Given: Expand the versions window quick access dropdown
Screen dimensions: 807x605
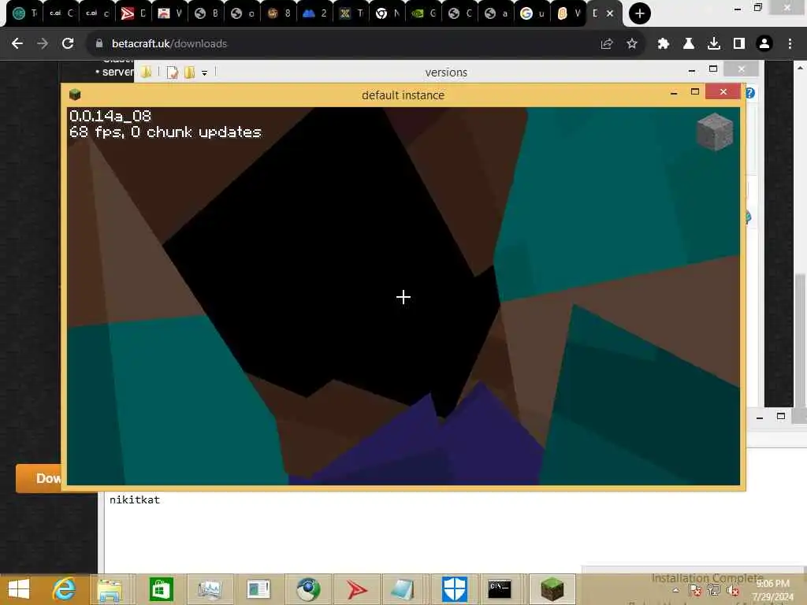Looking at the screenshot, I should click(x=204, y=72).
